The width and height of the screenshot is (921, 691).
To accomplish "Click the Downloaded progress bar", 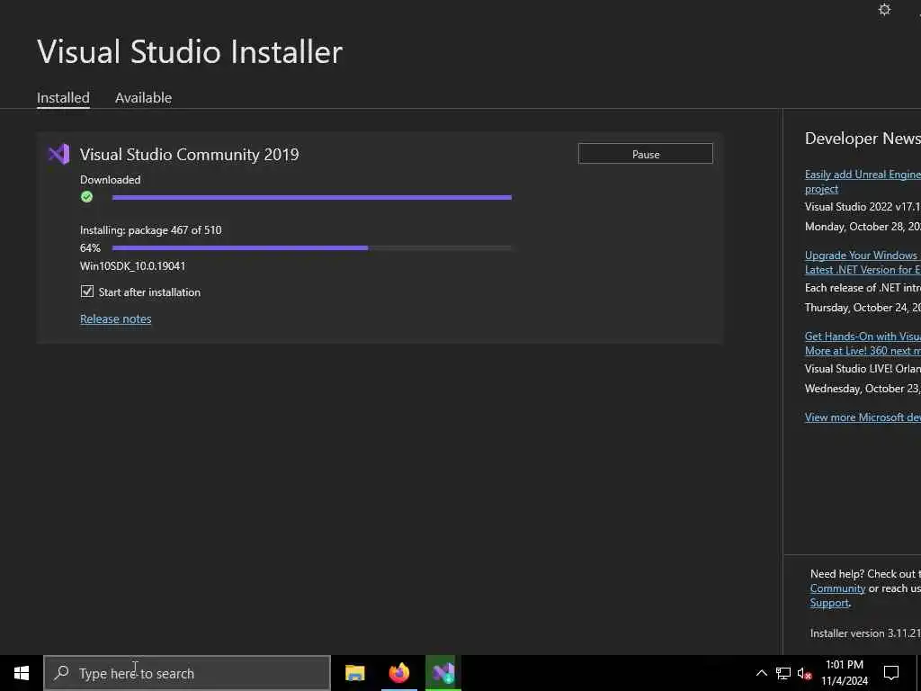I will (312, 197).
